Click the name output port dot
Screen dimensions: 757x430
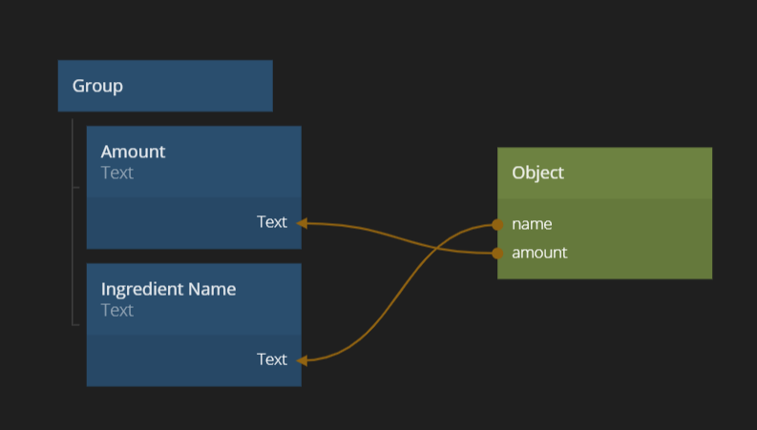tap(497, 225)
